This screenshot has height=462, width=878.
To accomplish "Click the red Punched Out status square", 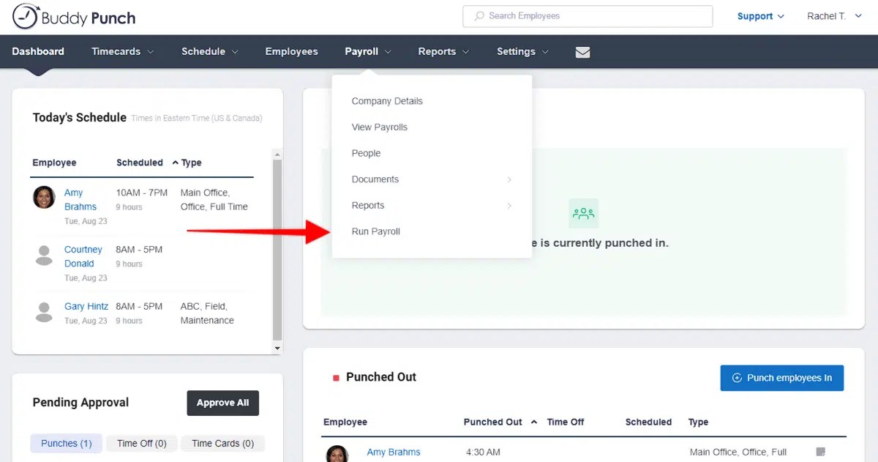I will pos(336,377).
